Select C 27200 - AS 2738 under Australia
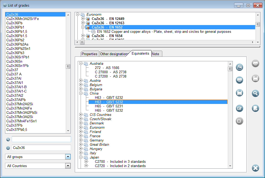Viewport: 265px width, 178px height. [x=110, y=76]
